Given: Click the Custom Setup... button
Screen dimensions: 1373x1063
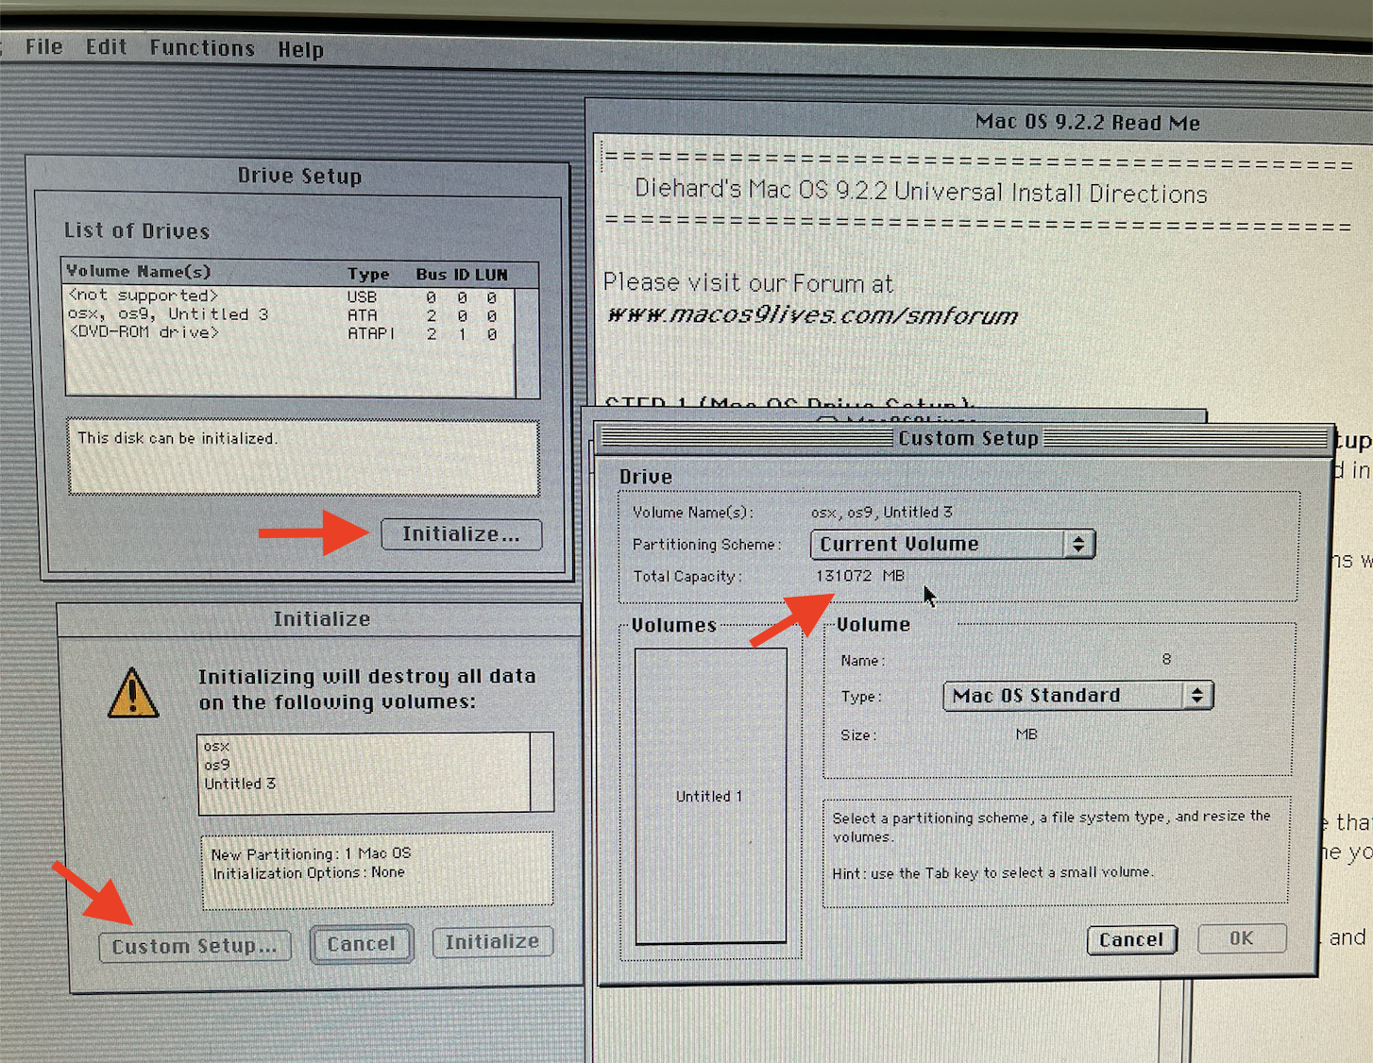Looking at the screenshot, I should (195, 946).
